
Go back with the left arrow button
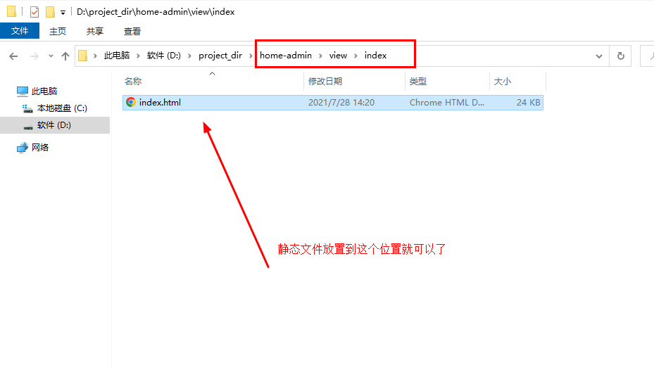tap(13, 56)
